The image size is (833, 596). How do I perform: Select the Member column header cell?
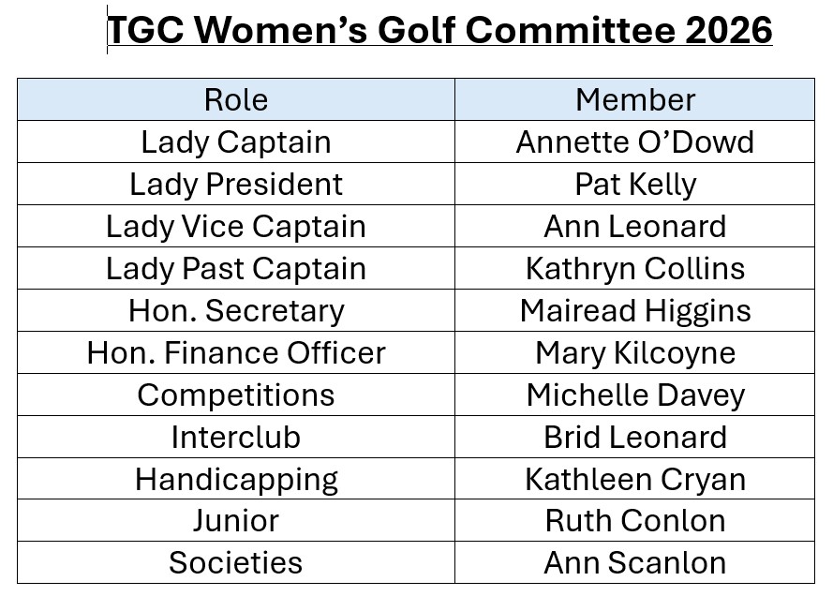tap(635, 99)
